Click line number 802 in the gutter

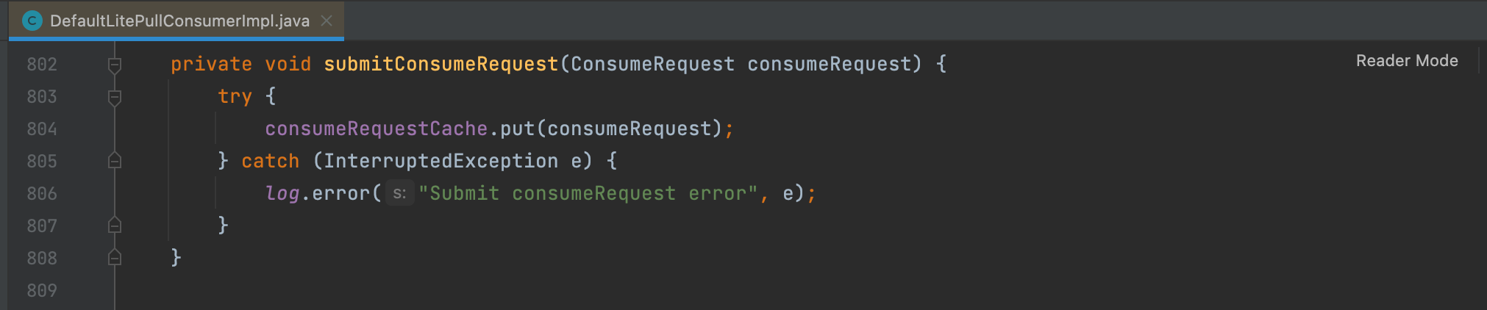coord(42,65)
